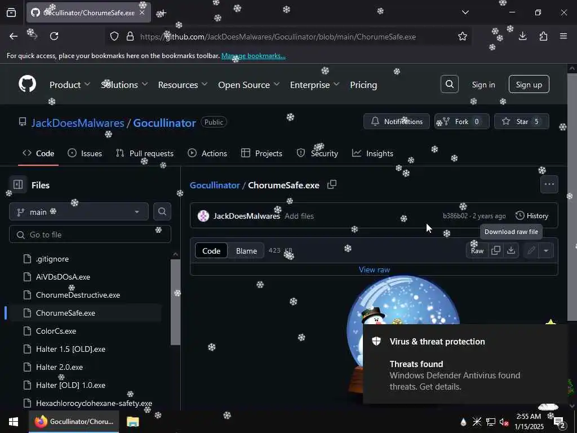Launch File Explorer from taskbar
The height and width of the screenshot is (433, 577).
click(133, 422)
